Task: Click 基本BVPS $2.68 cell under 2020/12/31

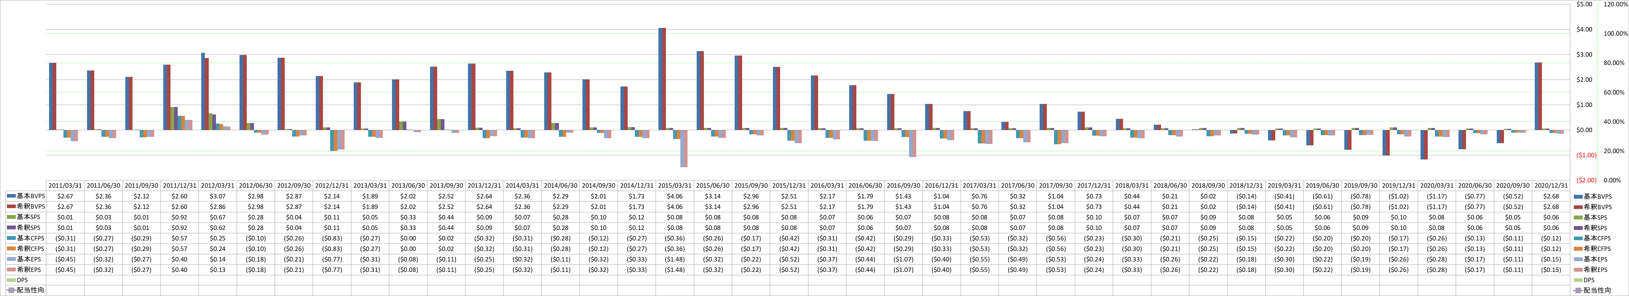Action: click(1551, 197)
